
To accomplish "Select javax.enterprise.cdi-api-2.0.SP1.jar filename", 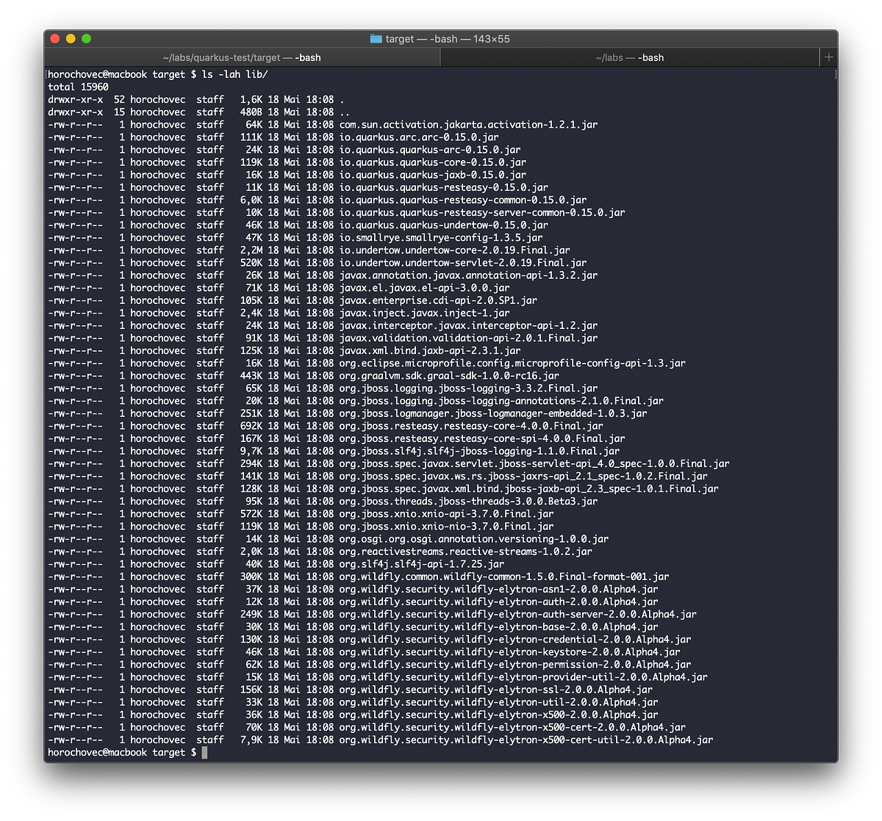I will point(438,300).
